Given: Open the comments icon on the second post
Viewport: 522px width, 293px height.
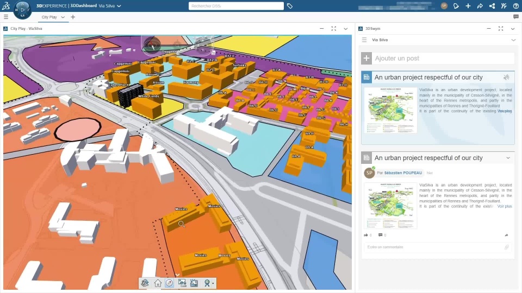Looking at the screenshot, I should coord(380,235).
